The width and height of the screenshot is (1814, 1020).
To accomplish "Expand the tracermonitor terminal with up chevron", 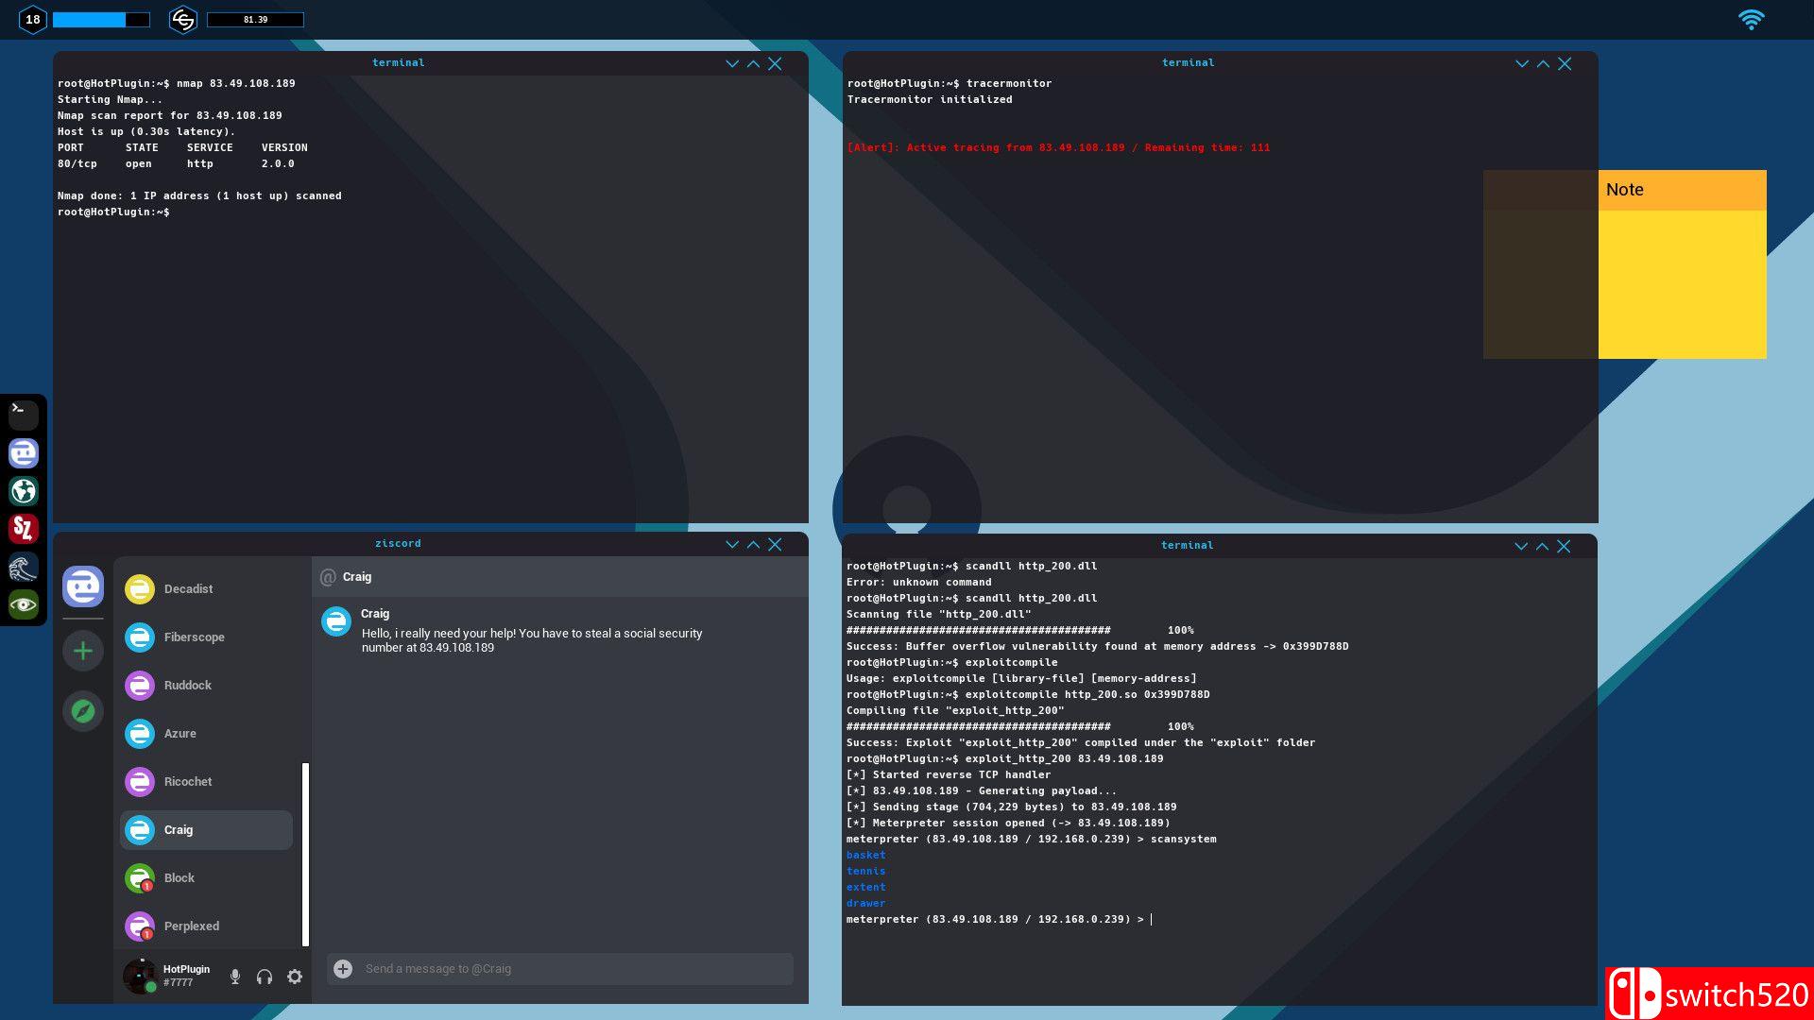I will [1543, 63].
